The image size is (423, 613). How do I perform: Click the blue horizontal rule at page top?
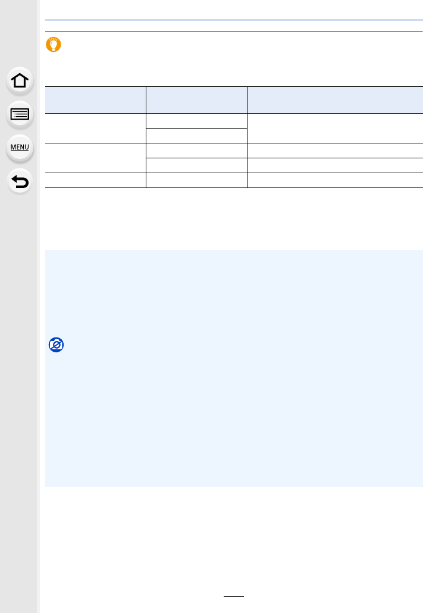point(234,20)
